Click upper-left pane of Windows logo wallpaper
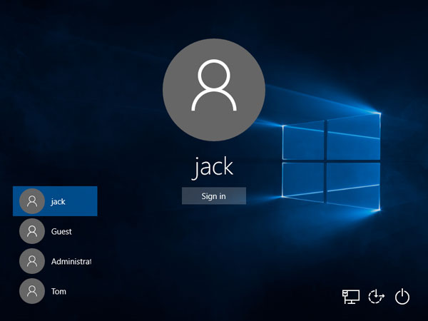 (x=303, y=141)
